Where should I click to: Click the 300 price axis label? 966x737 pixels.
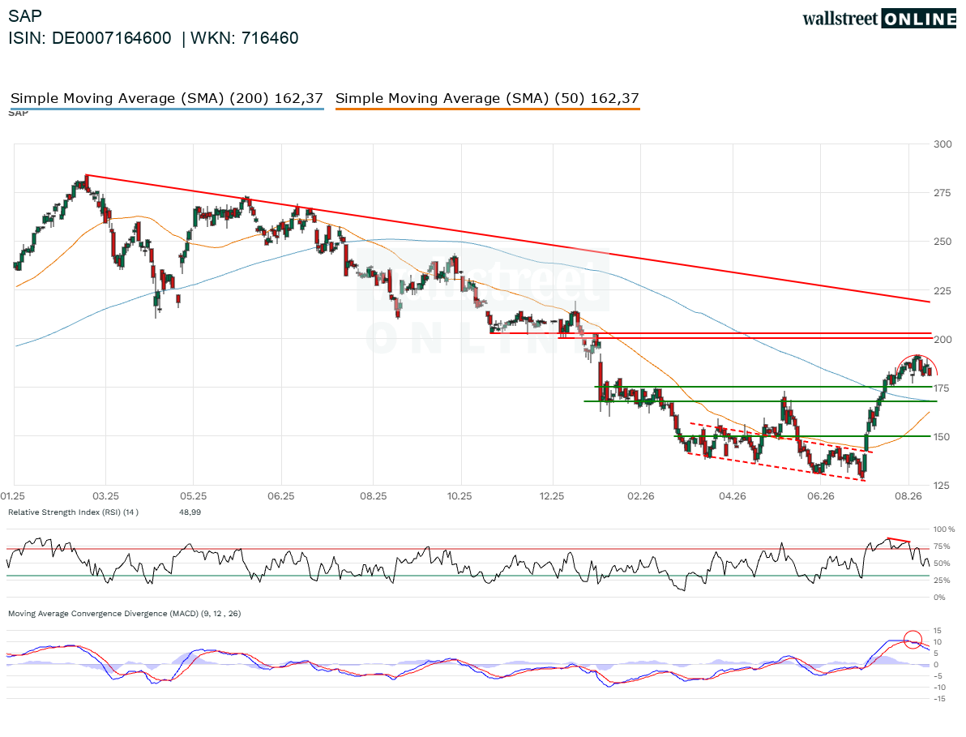pyautogui.click(x=942, y=144)
